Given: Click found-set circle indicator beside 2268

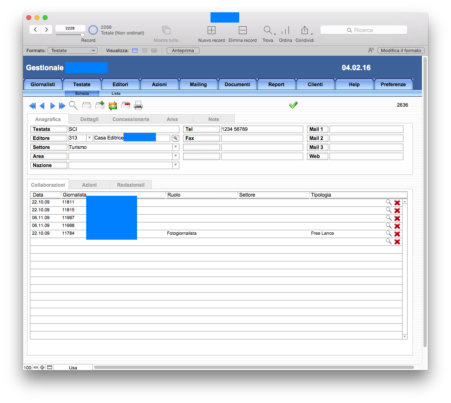Looking at the screenshot, I should (x=93, y=30).
